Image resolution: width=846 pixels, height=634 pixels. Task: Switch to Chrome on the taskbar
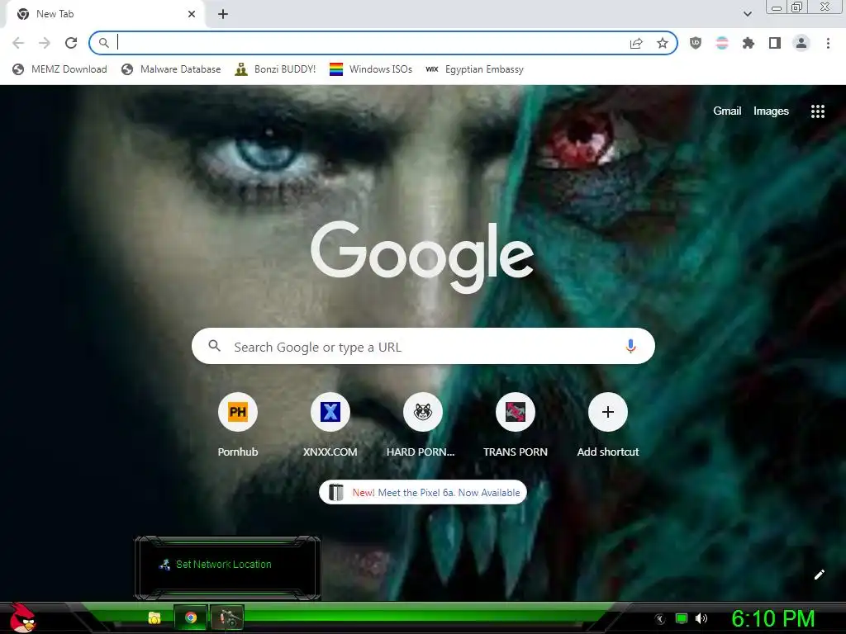(191, 617)
